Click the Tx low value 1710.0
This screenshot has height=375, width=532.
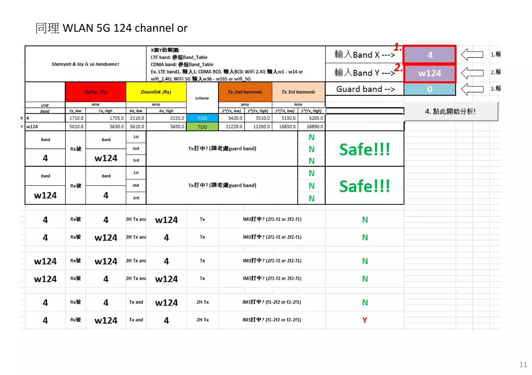(x=76, y=118)
